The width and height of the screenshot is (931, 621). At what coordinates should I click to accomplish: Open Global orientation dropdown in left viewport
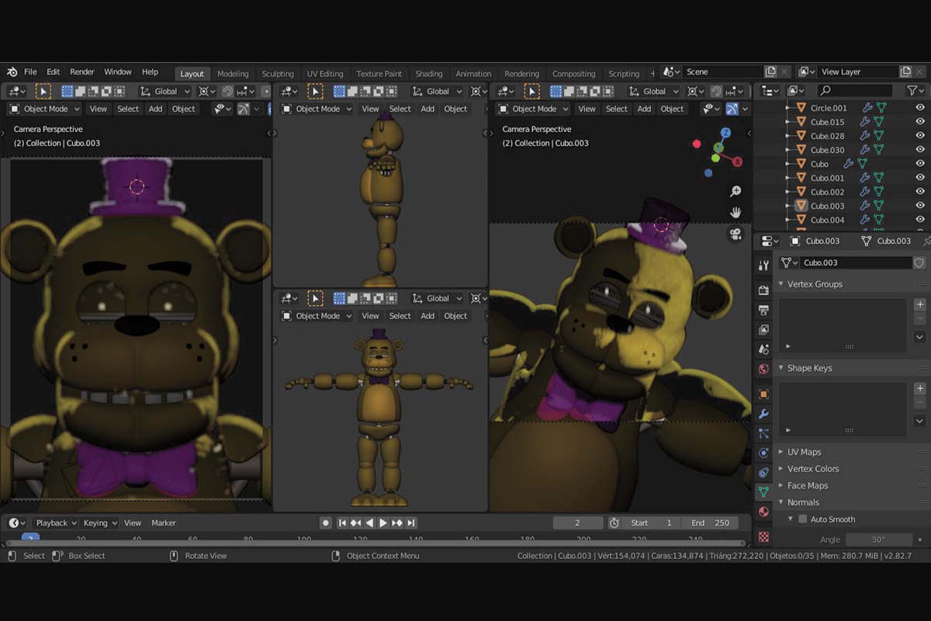[164, 92]
